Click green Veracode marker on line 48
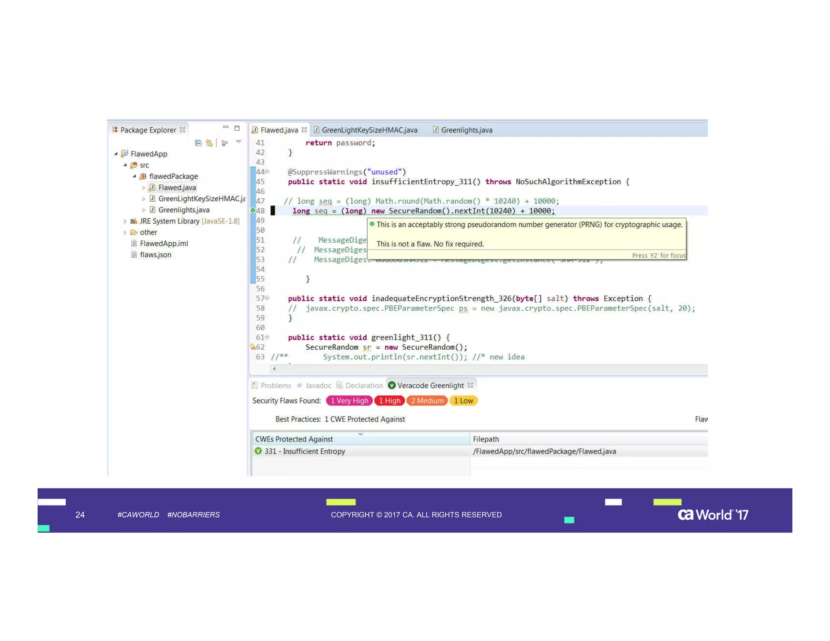 tap(253, 210)
